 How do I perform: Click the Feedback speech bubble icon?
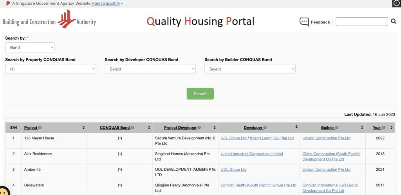[x=304, y=22]
